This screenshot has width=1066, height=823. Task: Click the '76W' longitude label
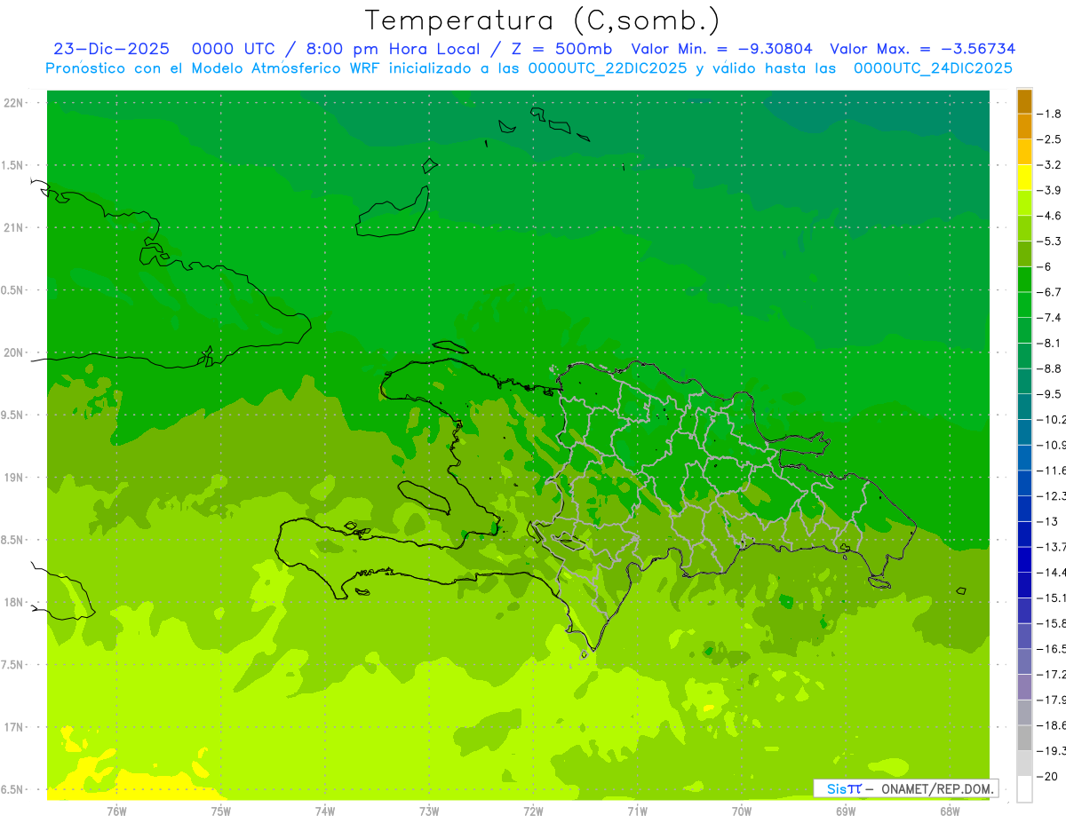116,811
